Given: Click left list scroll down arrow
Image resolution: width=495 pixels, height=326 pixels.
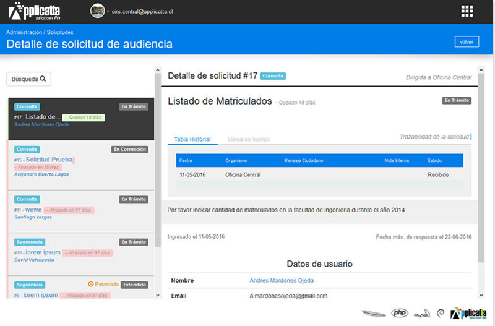Looking at the screenshot, I should [x=158, y=296].
